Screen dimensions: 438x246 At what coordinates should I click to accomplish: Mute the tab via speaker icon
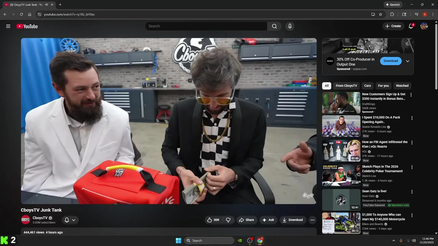click(x=47, y=5)
